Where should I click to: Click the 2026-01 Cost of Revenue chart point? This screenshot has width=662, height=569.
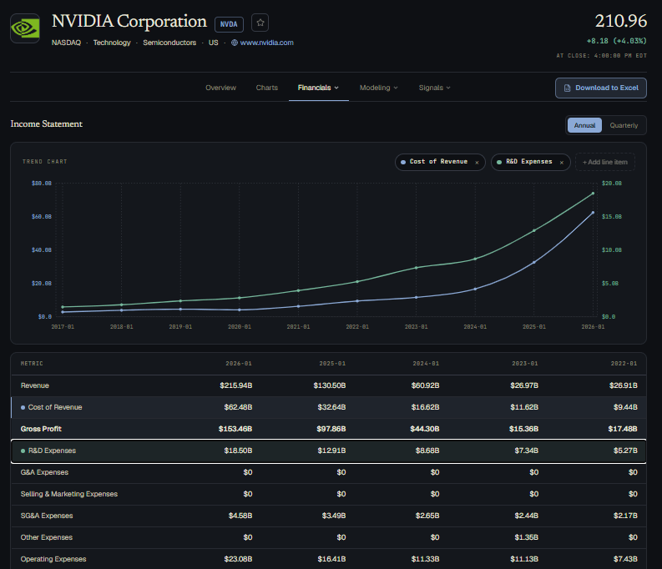(x=594, y=213)
